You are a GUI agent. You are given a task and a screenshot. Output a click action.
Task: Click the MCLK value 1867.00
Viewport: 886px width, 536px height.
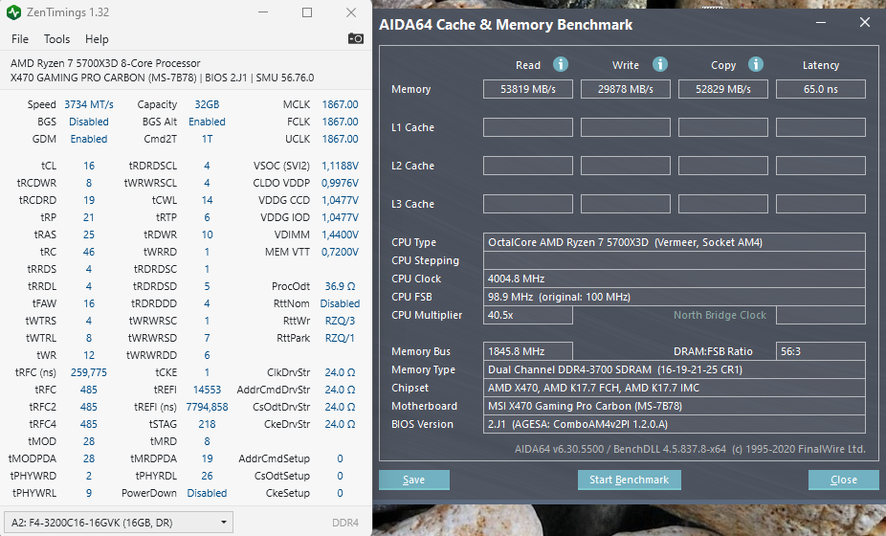coord(341,104)
